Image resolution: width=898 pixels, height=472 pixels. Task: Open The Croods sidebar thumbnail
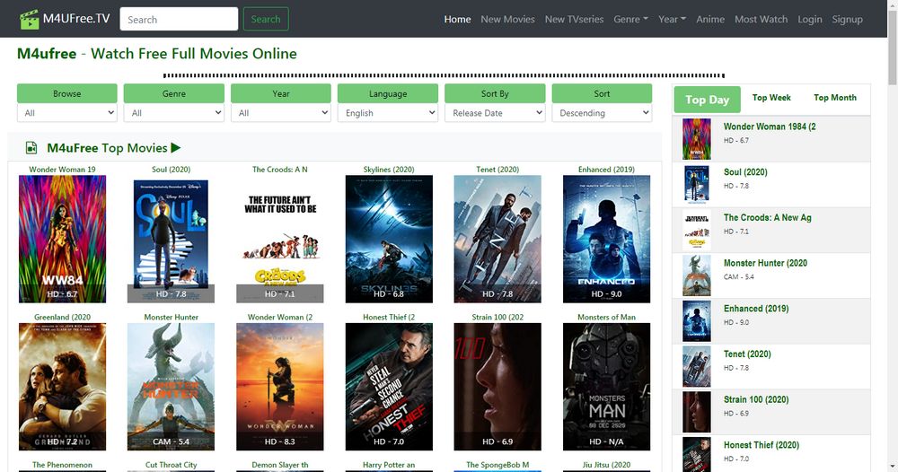pos(697,230)
